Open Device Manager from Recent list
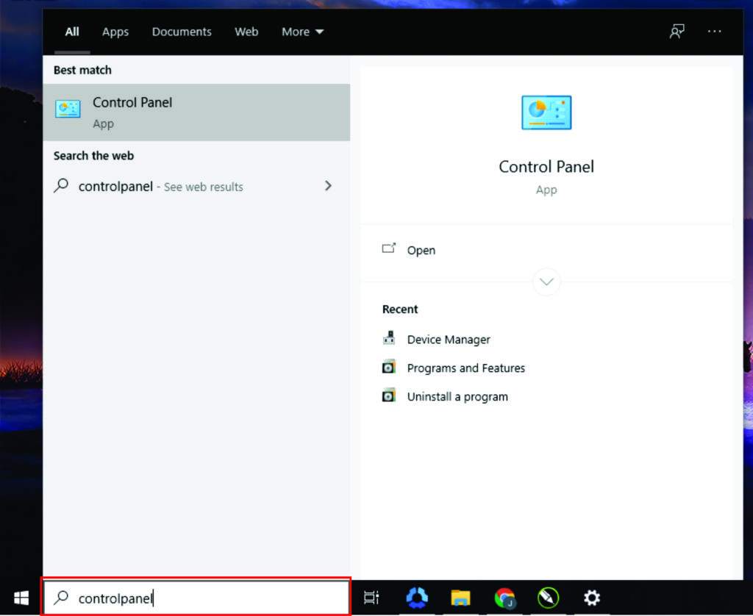Viewport: 753px width, 616px height. [448, 339]
